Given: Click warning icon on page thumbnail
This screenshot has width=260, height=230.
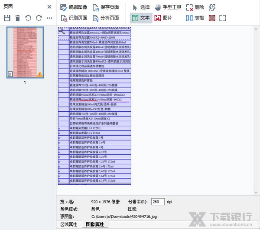Looking at the screenshot, I should click(x=39, y=74).
